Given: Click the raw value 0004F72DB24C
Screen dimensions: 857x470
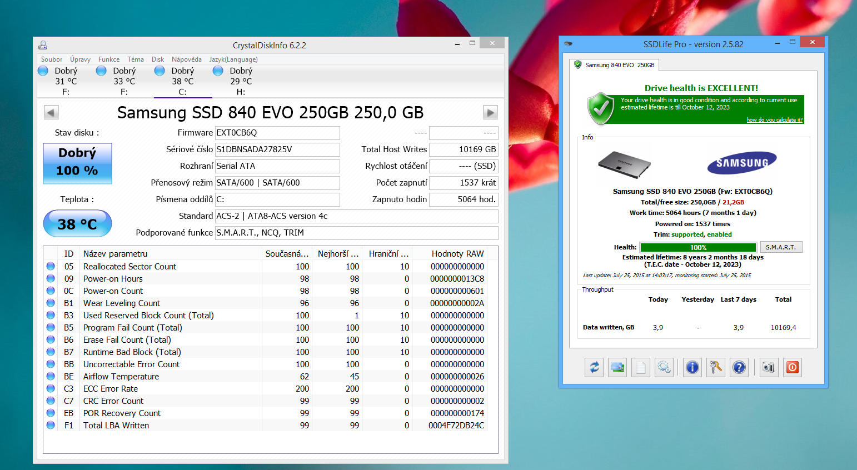Looking at the screenshot, I should [x=456, y=425].
